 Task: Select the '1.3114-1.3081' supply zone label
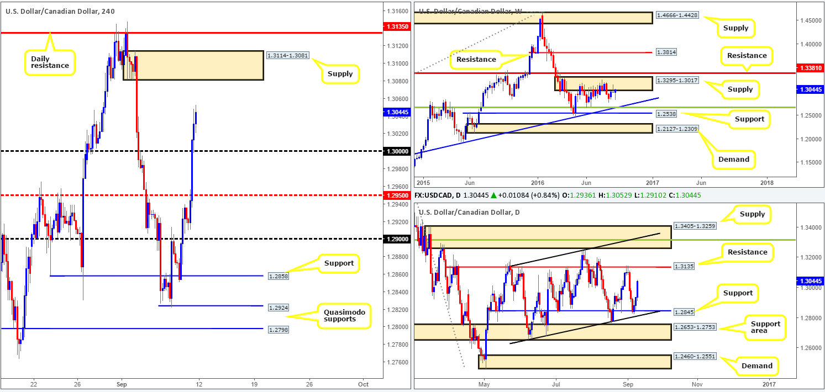(287, 55)
